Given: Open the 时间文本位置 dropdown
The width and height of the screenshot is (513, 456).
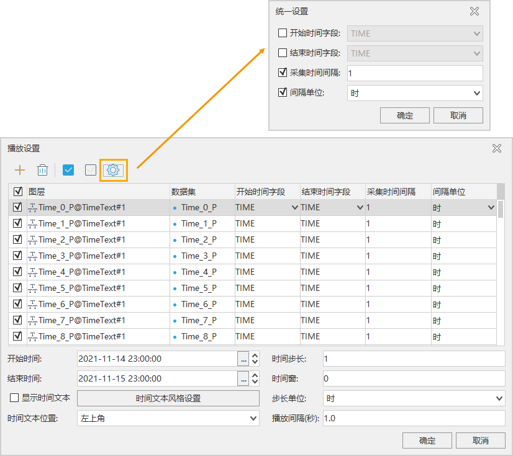Looking at the screenshot, I should [168, 418].
